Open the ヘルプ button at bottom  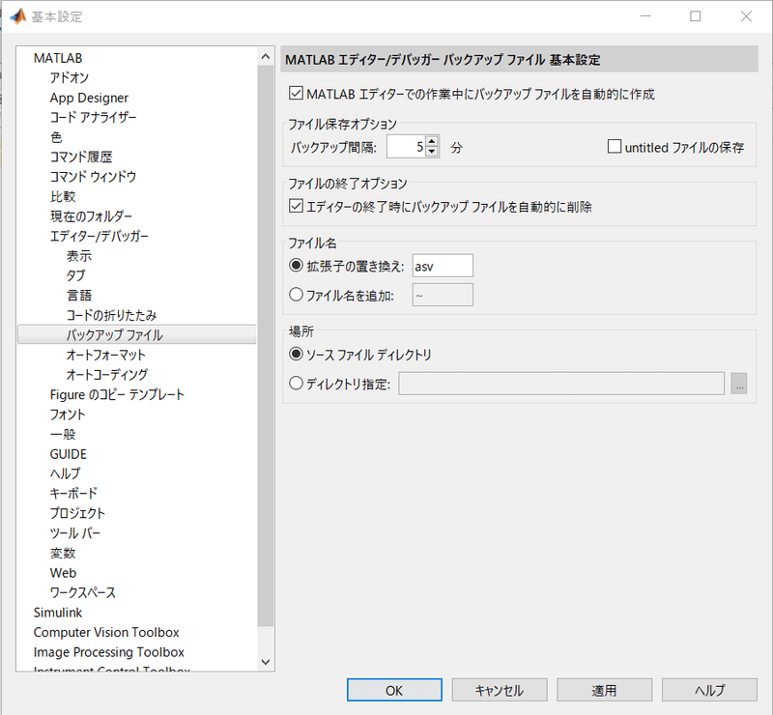[709, 690]
